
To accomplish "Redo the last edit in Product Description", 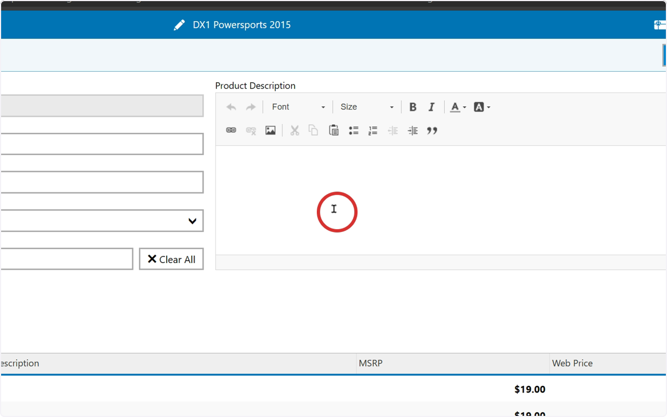I will point(251,107).
